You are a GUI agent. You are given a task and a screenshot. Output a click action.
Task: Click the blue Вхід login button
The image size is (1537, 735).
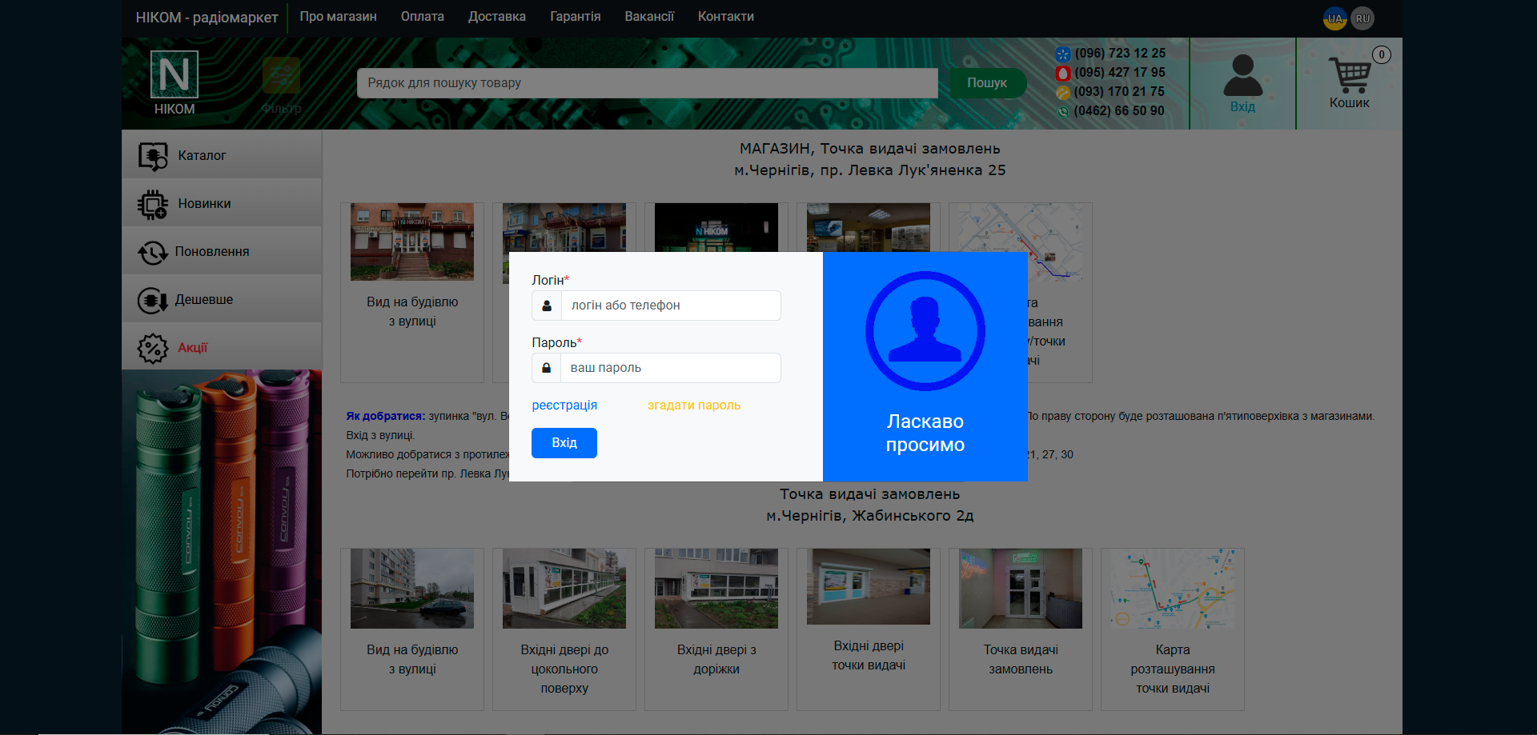(564, 443)
